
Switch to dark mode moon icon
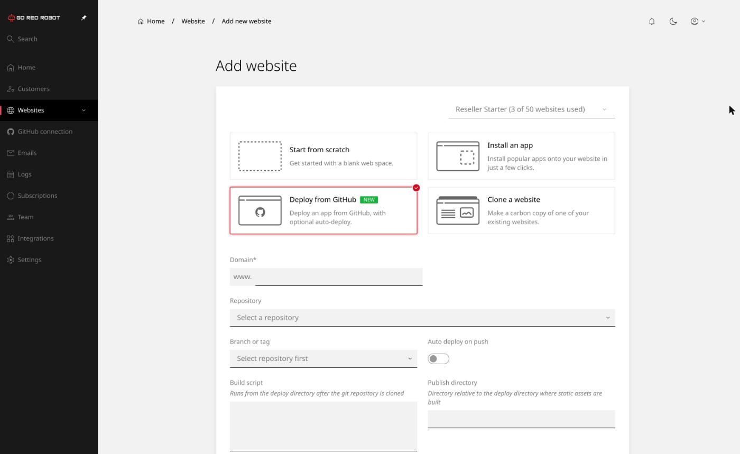tap(673, 22)
